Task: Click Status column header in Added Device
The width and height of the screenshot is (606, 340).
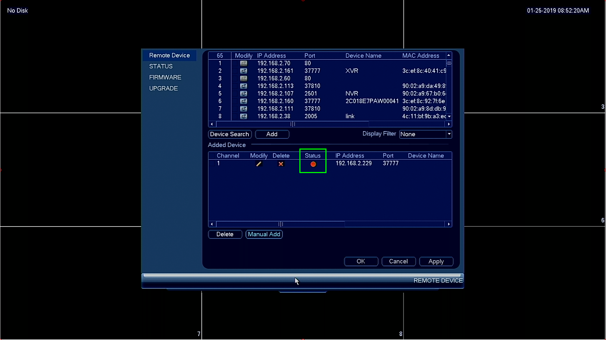Action: pos(313,156)
